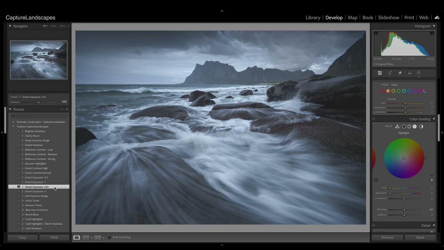Click the preset icon beside Clarity Boost
Image resolution: width=444 pixels, height=250 pixels.
pyautogui.click(x=19, y=136)
